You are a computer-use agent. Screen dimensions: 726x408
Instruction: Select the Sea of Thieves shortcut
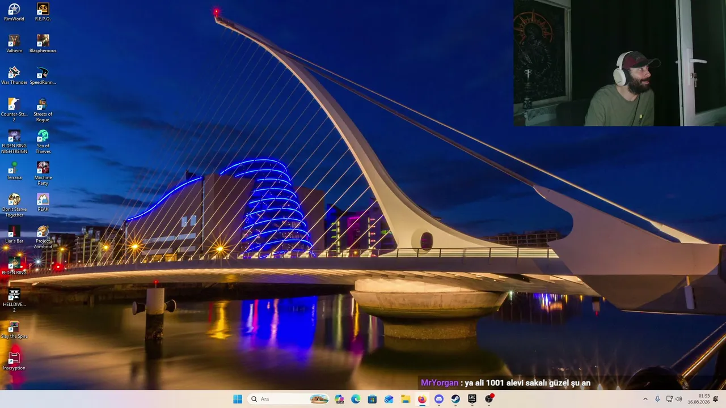[x=43, y=142]
